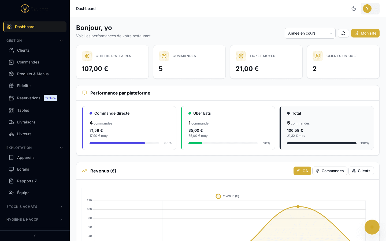
Task: Click the Clients uniques people icon
Action: [318, 56]
